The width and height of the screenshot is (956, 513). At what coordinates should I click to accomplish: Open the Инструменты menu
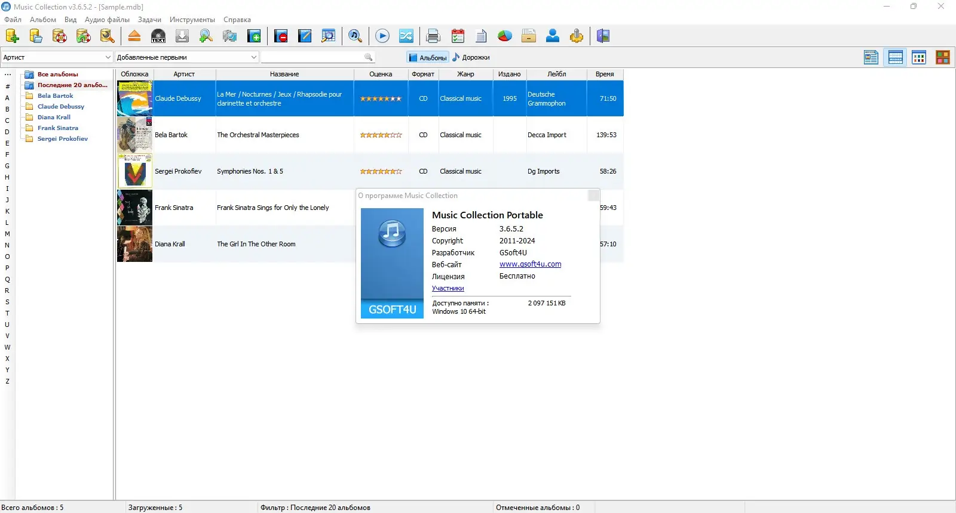point(192,20)
